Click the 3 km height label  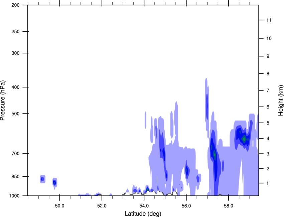(268, 154)
